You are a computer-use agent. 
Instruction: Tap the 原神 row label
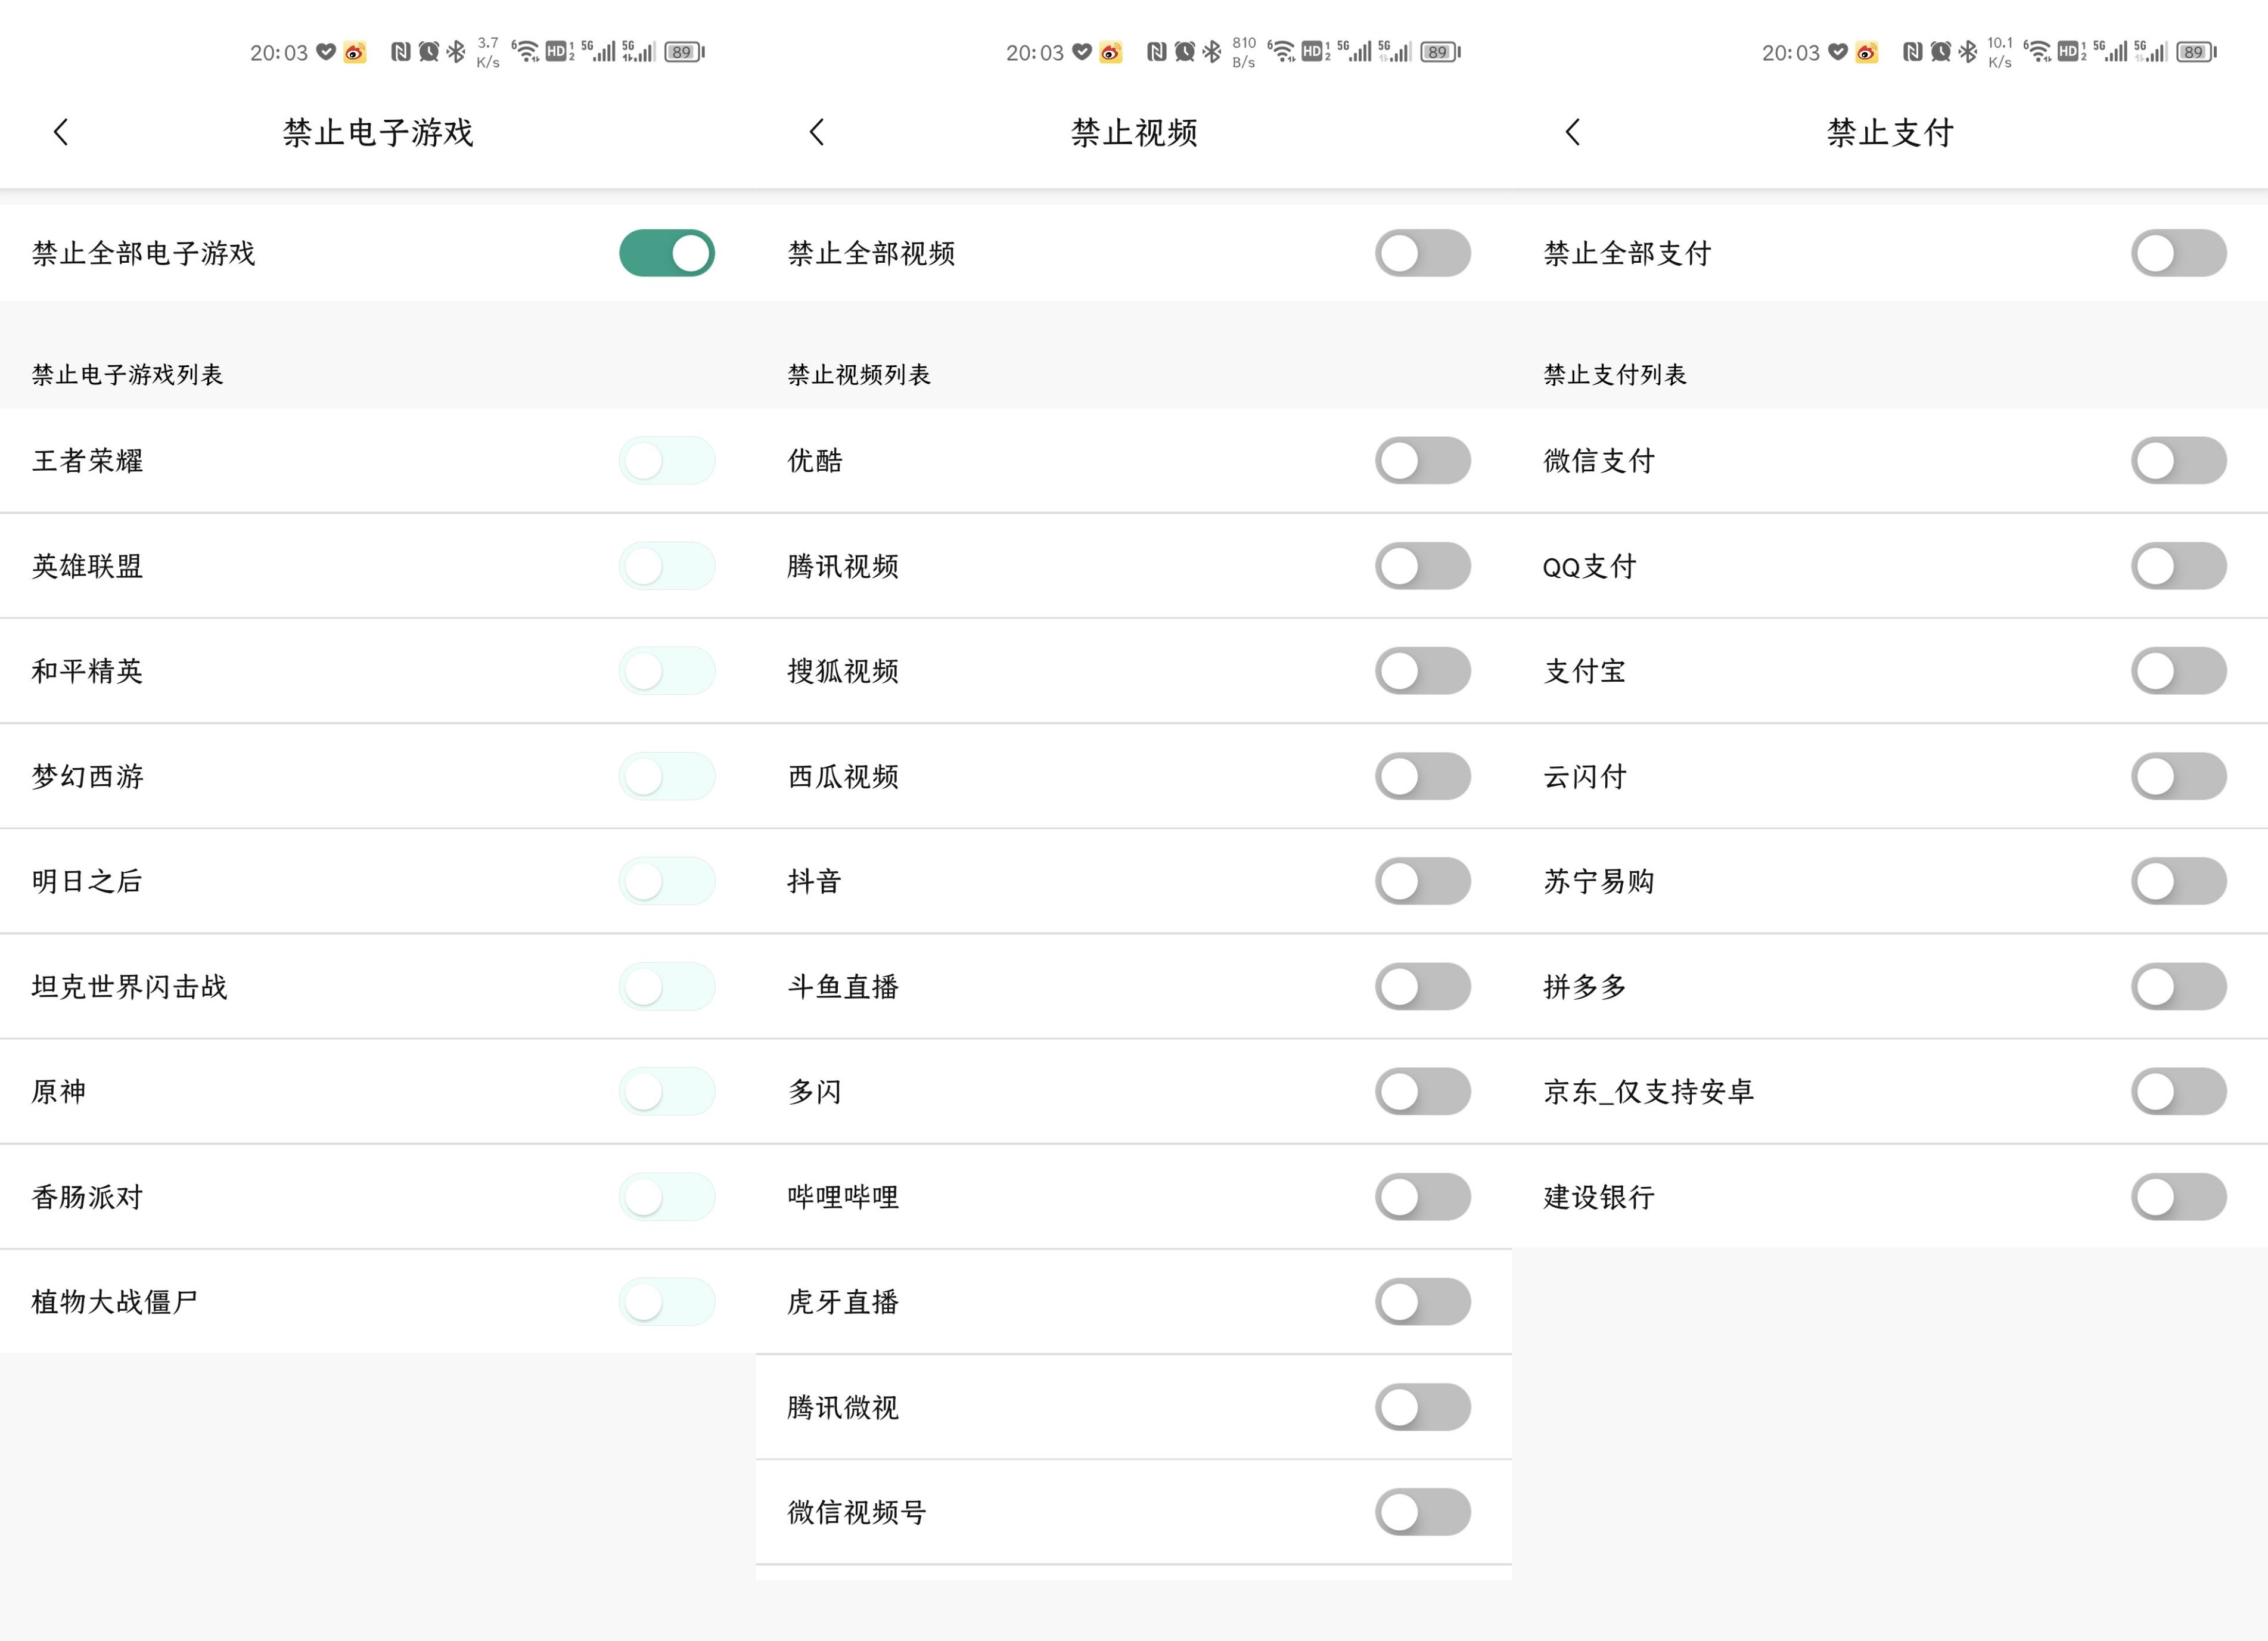click(59, 1091)
